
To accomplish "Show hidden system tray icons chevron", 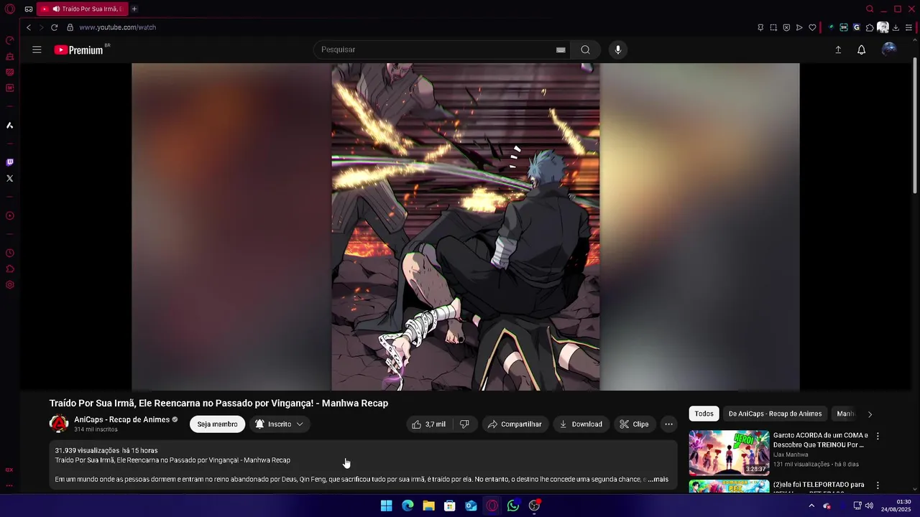I will [811, 506].
